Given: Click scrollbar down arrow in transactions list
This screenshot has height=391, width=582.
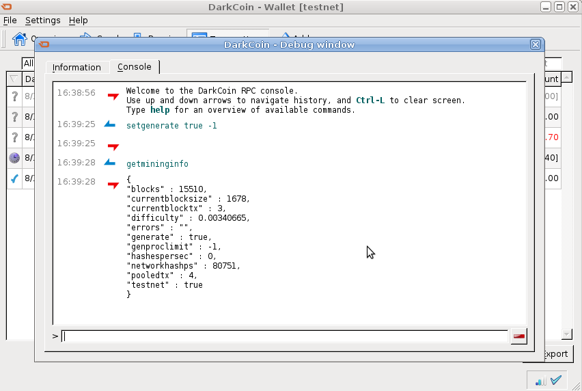Looking at the screenshot, I should [x=566, y=334].
